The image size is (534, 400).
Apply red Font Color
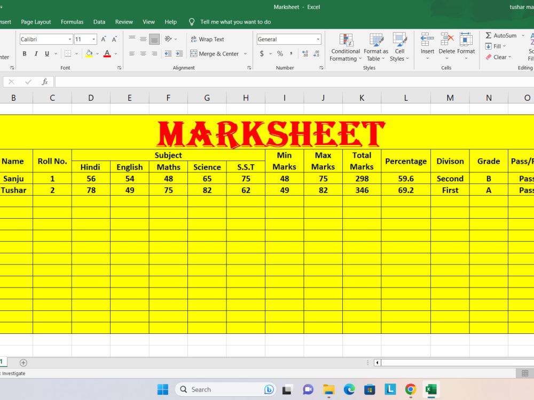[x=107, y=54]
